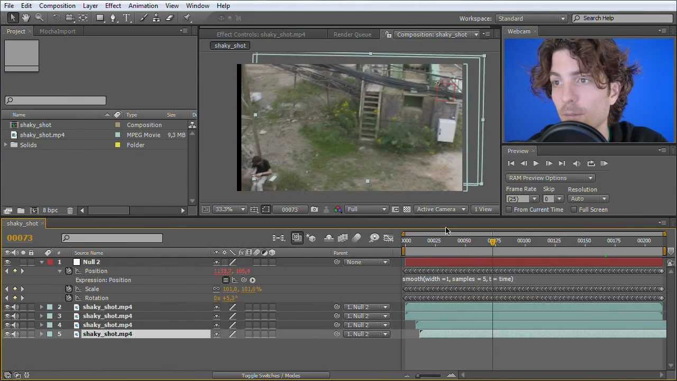Image resolution: width=677 pixels, height=381 pixels.
Task: Select the Pan Behind anchor tool
Action: [83, 18]
